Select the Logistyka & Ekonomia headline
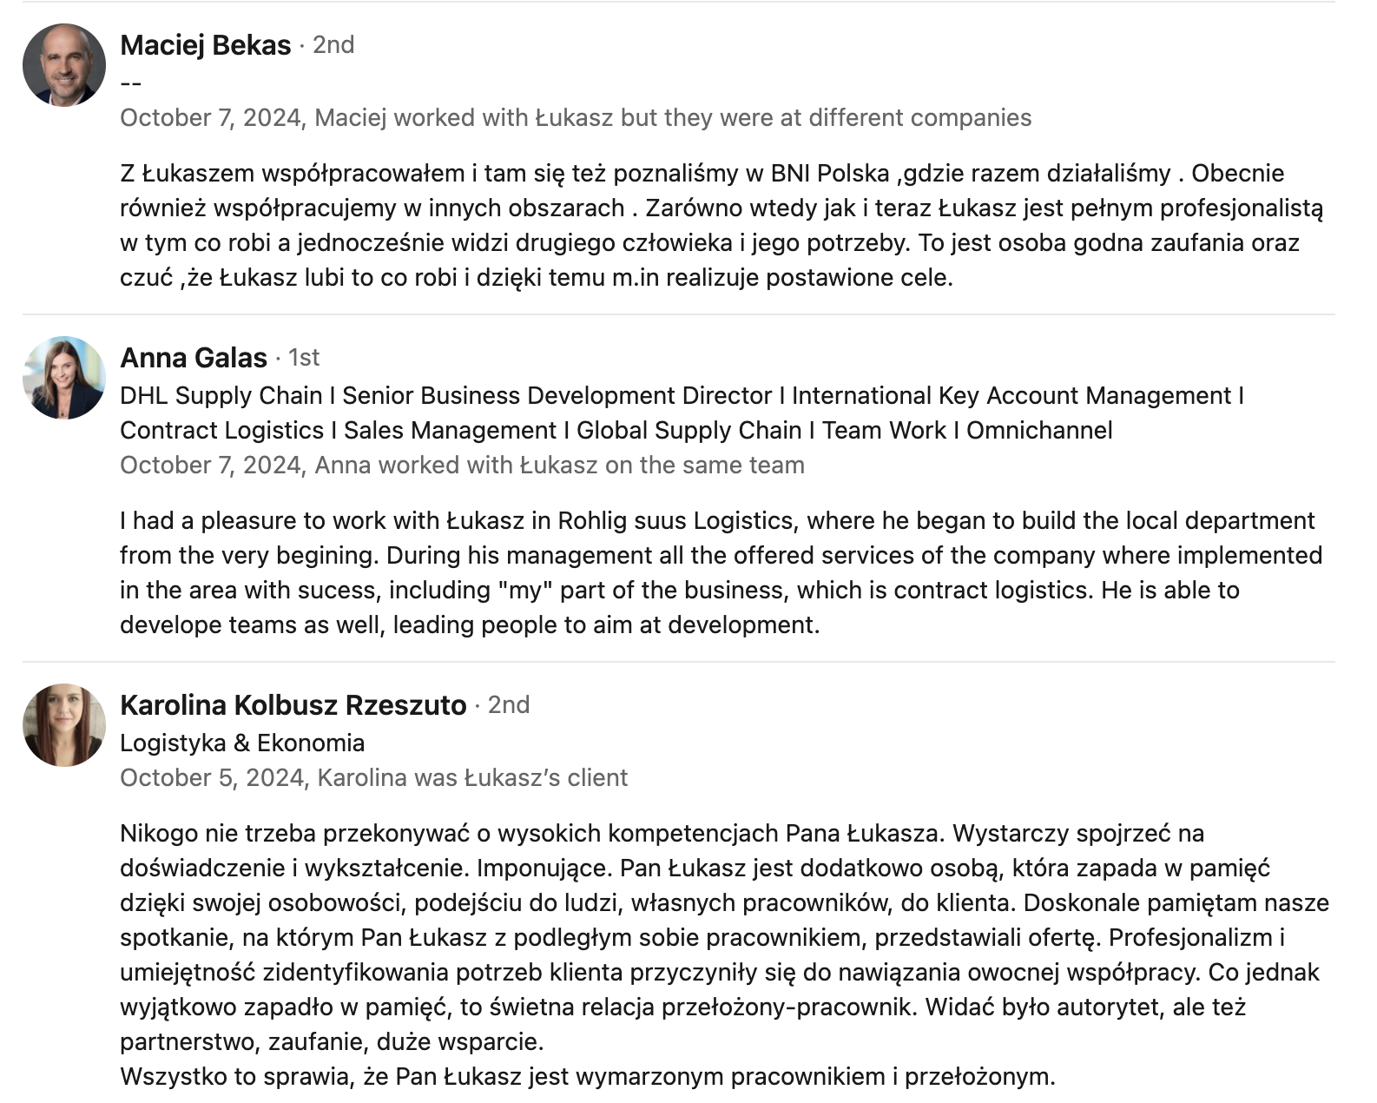 click(242, 743)
